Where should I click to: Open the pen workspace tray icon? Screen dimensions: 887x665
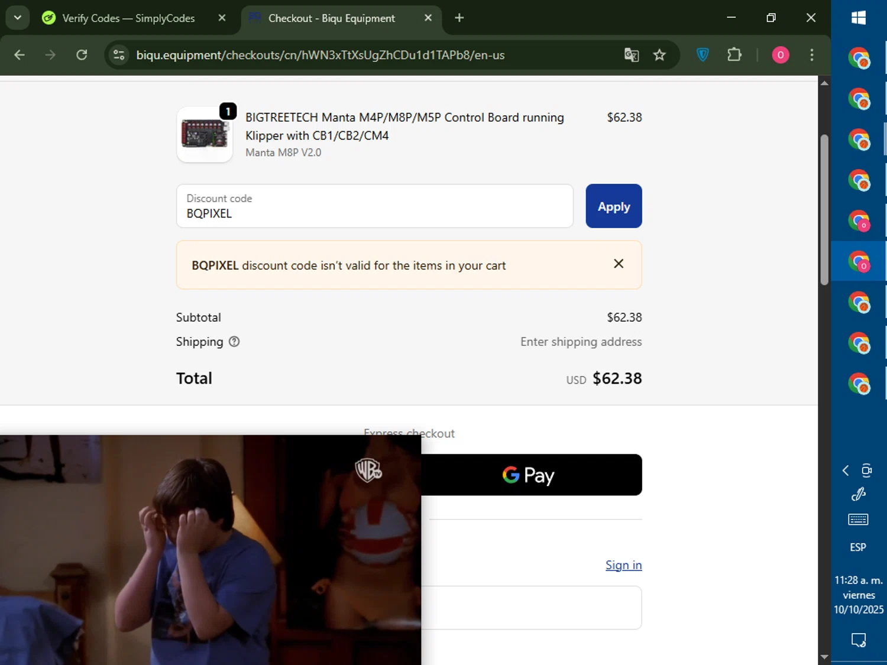click(859, 494)
